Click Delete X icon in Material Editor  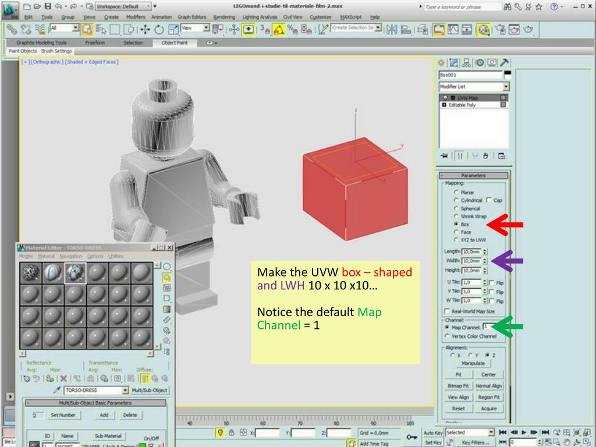pyautogui.click(x=63, y=378)
